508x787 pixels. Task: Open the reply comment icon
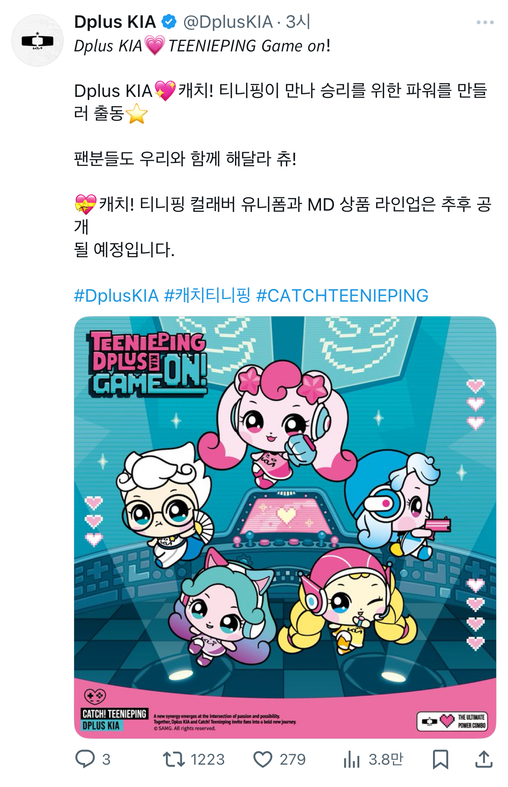[85, 759]
